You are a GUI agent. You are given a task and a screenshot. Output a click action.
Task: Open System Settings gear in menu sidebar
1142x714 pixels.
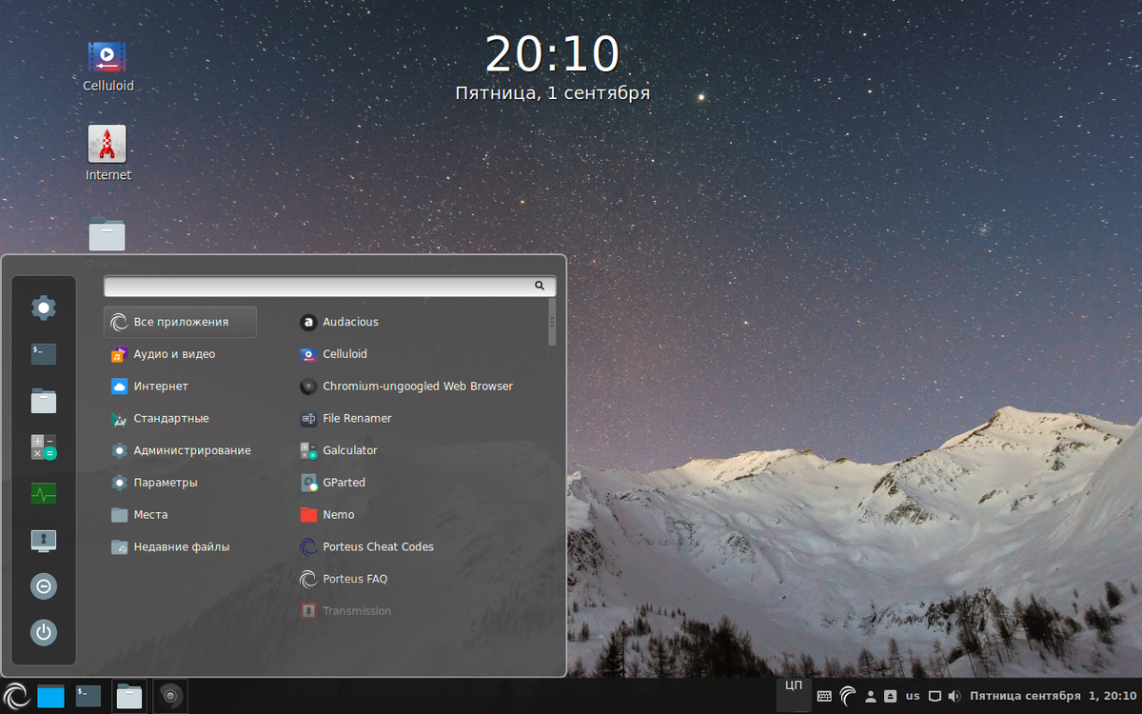tap(44, 307)
